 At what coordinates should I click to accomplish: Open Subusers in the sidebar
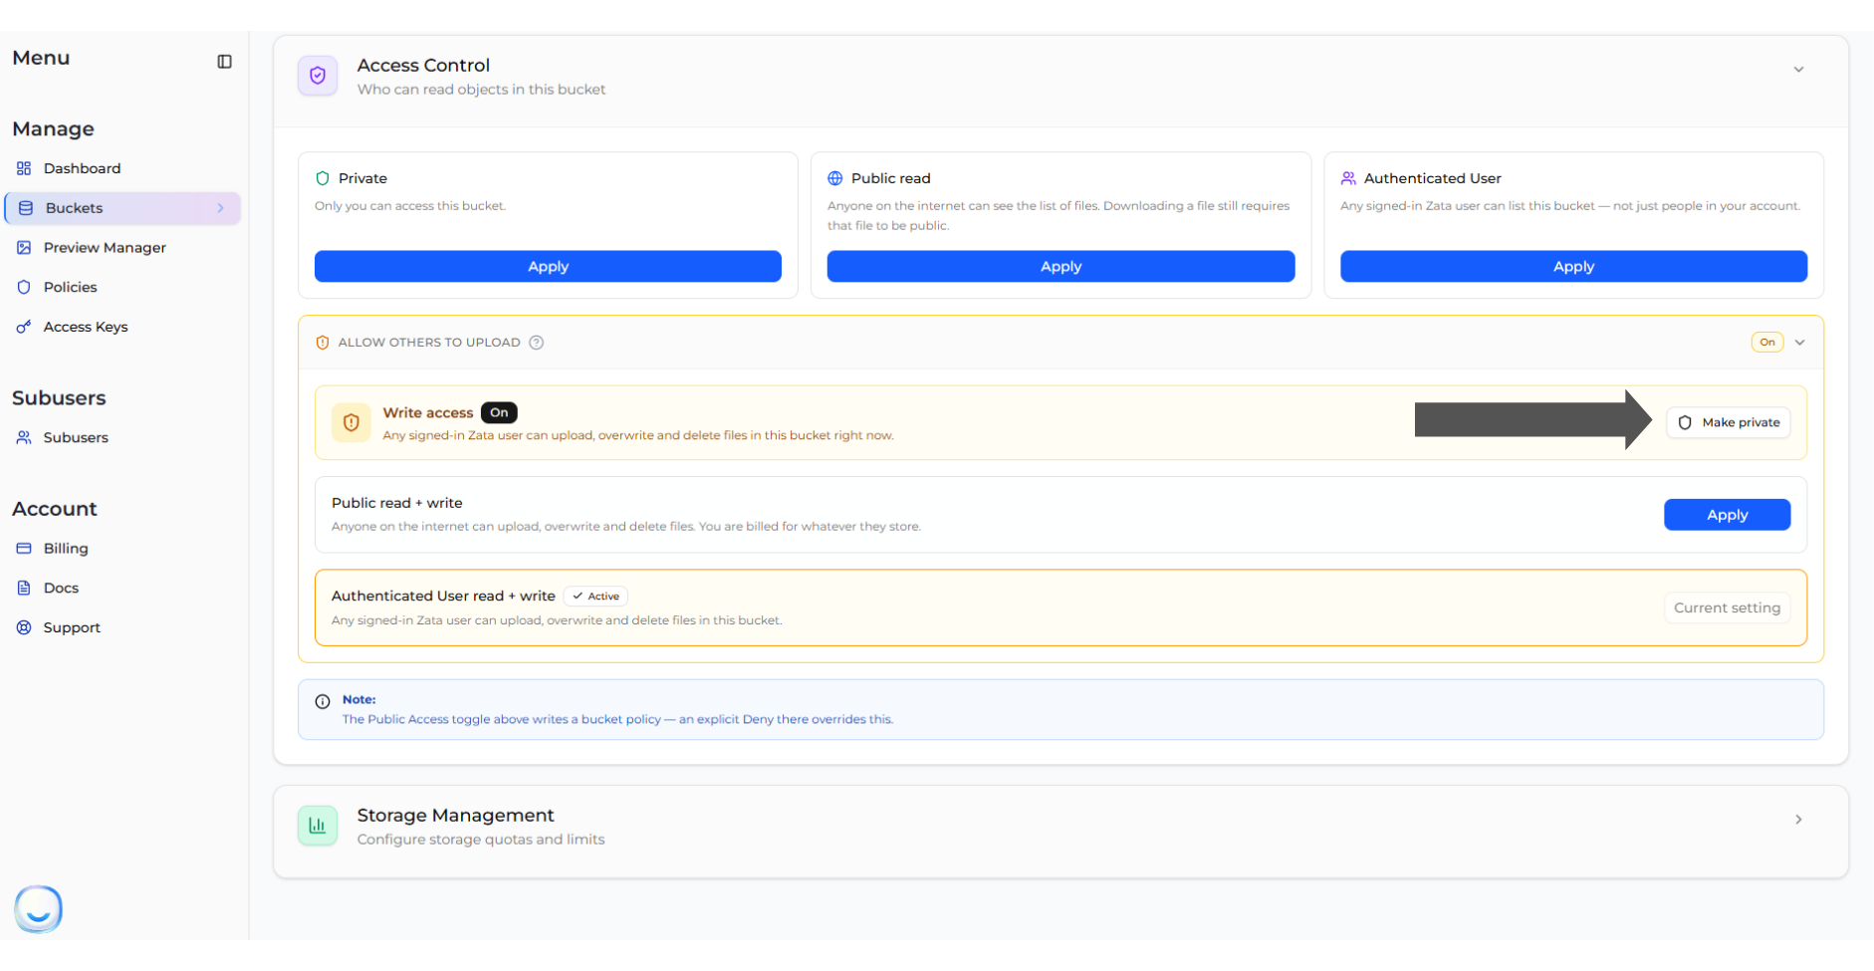tap(123, 437)
